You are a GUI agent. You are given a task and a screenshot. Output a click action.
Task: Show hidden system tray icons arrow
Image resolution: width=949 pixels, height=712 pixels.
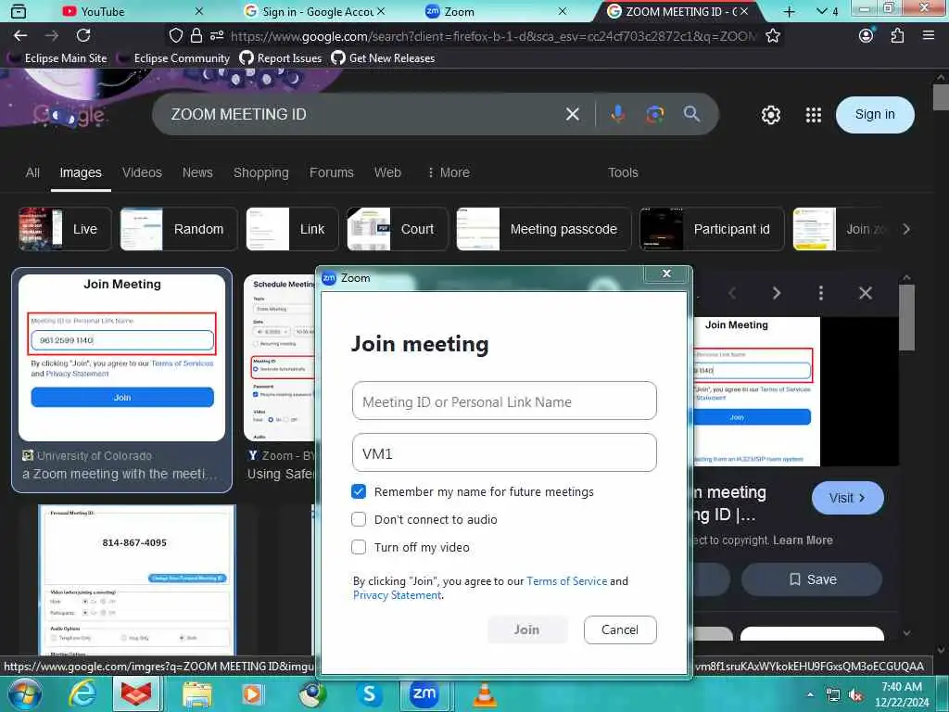pos(810,695)
